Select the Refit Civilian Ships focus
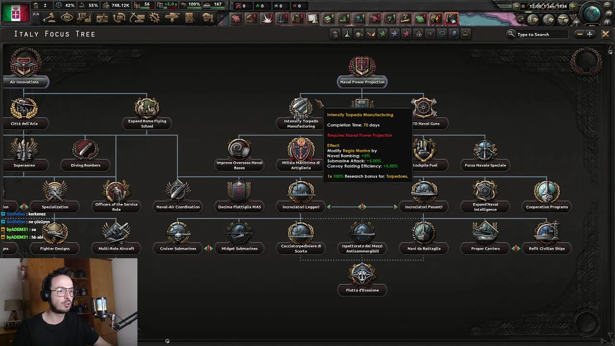 tap(547, 239)
